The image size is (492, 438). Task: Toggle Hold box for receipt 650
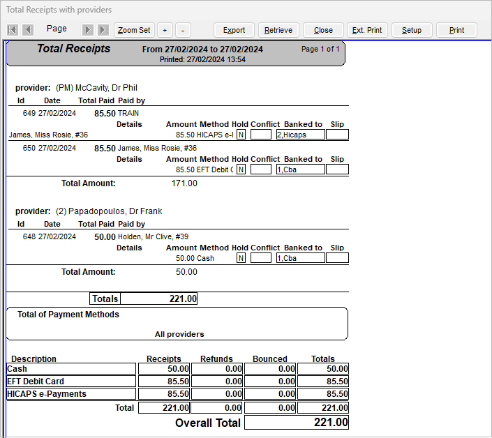[x=241, y=169]
